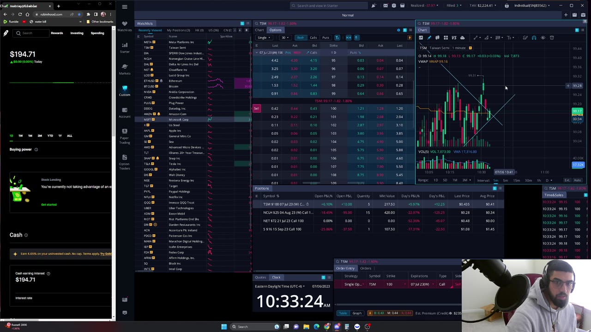Click the trash delete drawings icon
This screenshot has height=332, width=591.
coord(552,38)
